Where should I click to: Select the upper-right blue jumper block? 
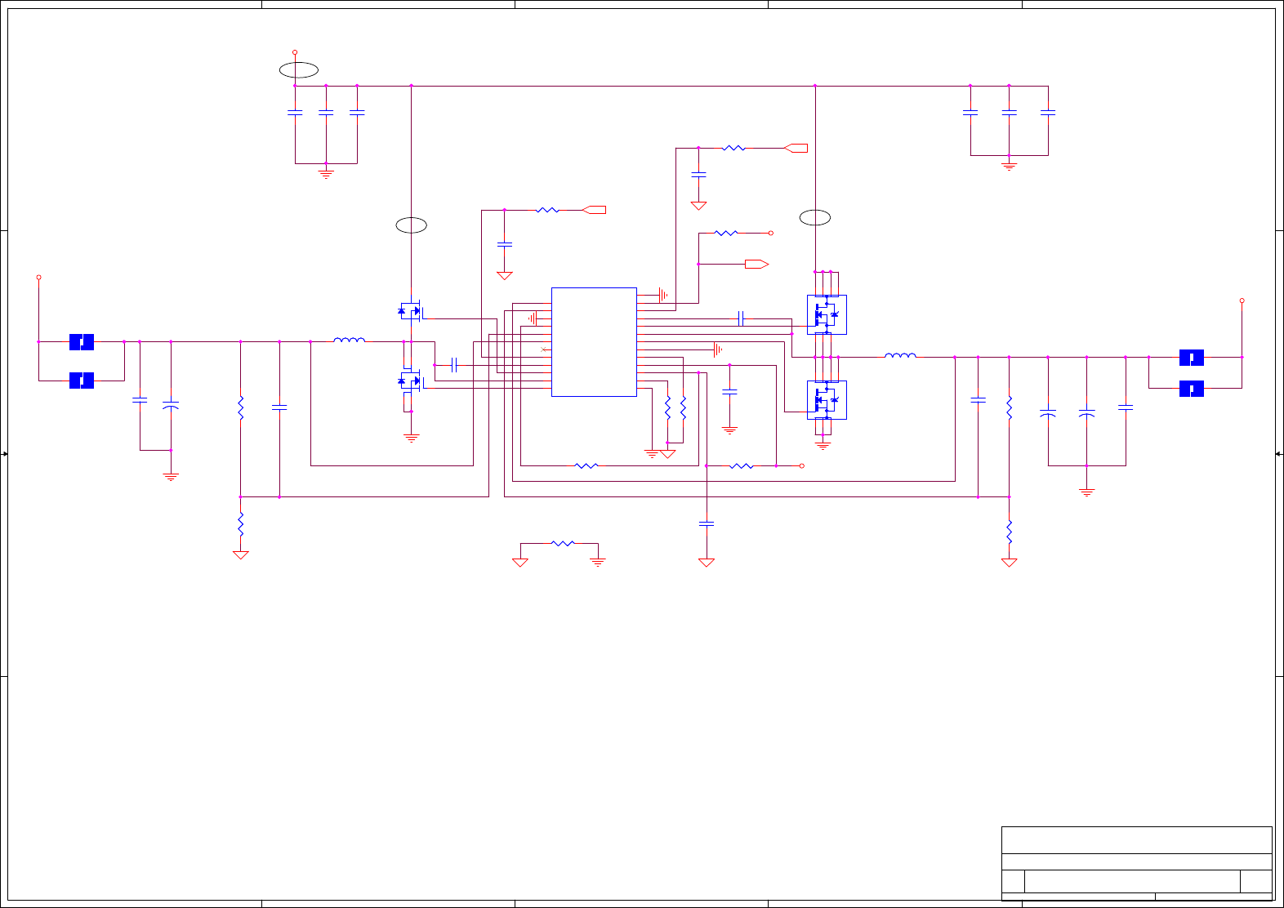1192,358
